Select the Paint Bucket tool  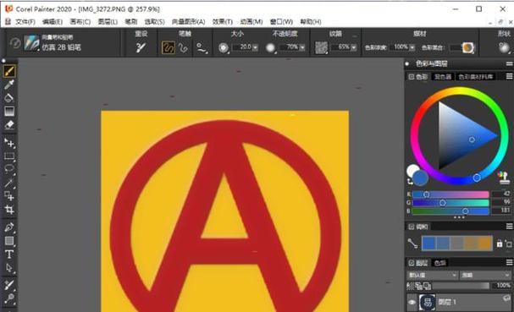pos(9,97)
